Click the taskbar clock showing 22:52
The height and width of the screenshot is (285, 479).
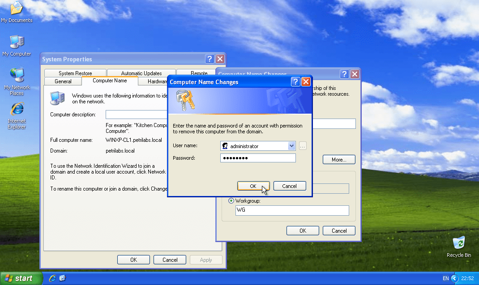(x=467, y=278)
